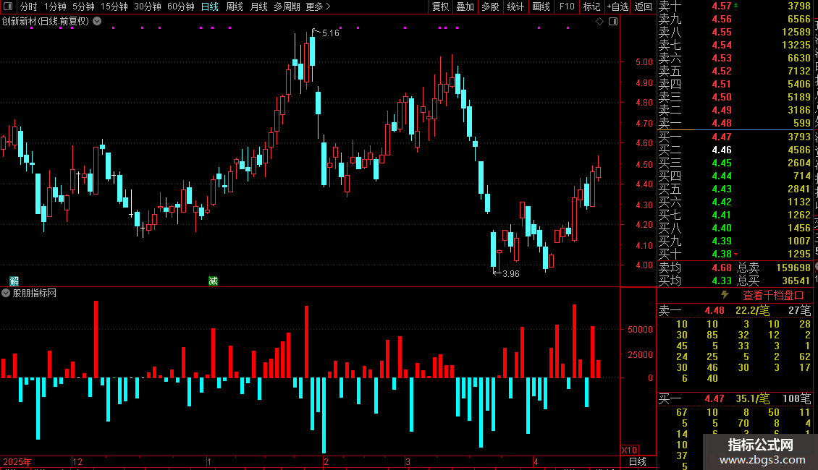Screen dimensions: 818x470
Task: Toggle the right panel icon above chart
Action: pos(614,21)
